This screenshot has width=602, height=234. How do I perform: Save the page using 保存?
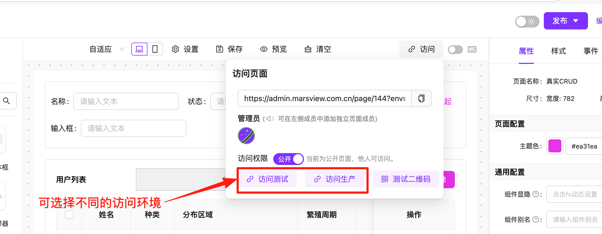tap(229, 49)
